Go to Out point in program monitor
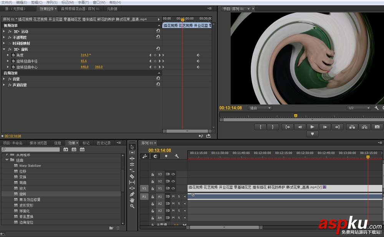Viewport: 384px width, 237px height. pos(337,127)
